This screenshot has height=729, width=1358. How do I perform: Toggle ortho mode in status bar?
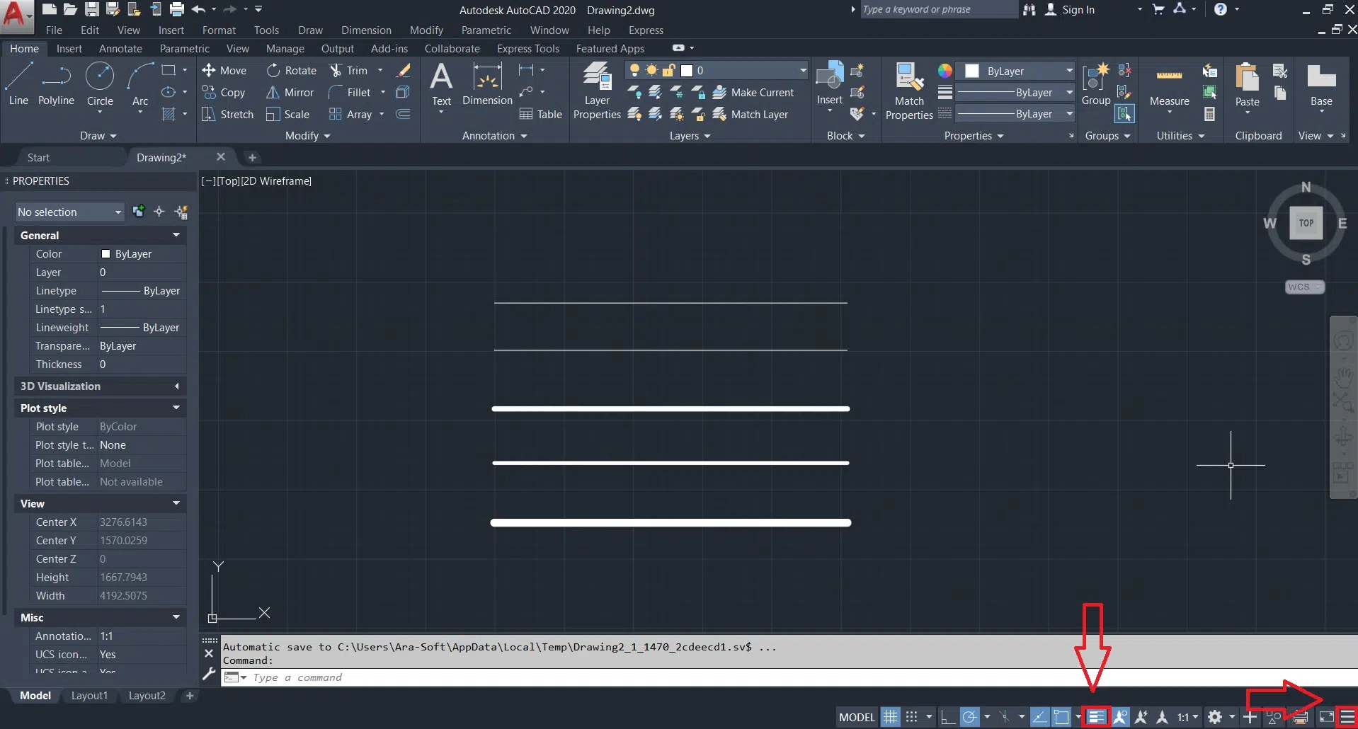pyautogui.click(x=947, y=717)
